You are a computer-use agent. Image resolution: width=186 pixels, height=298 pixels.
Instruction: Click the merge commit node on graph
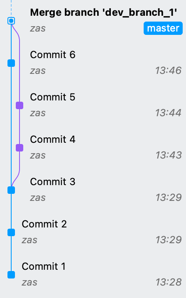pyautogui.click(x=11, y=21)
